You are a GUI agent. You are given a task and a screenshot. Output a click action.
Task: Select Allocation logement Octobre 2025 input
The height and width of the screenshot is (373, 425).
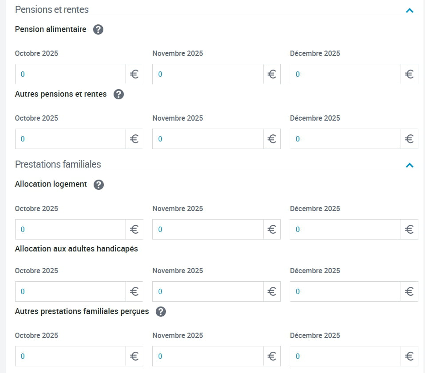71,229
